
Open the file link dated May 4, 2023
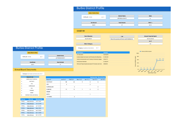pos(30,108)
